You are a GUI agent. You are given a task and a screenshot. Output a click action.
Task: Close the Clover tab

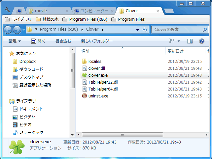pyautogui.click(x=158, y=11)
